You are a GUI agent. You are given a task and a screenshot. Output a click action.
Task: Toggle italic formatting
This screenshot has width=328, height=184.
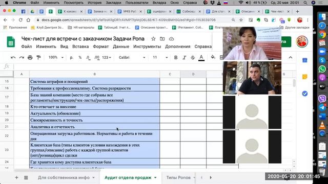tap(184, 57)
